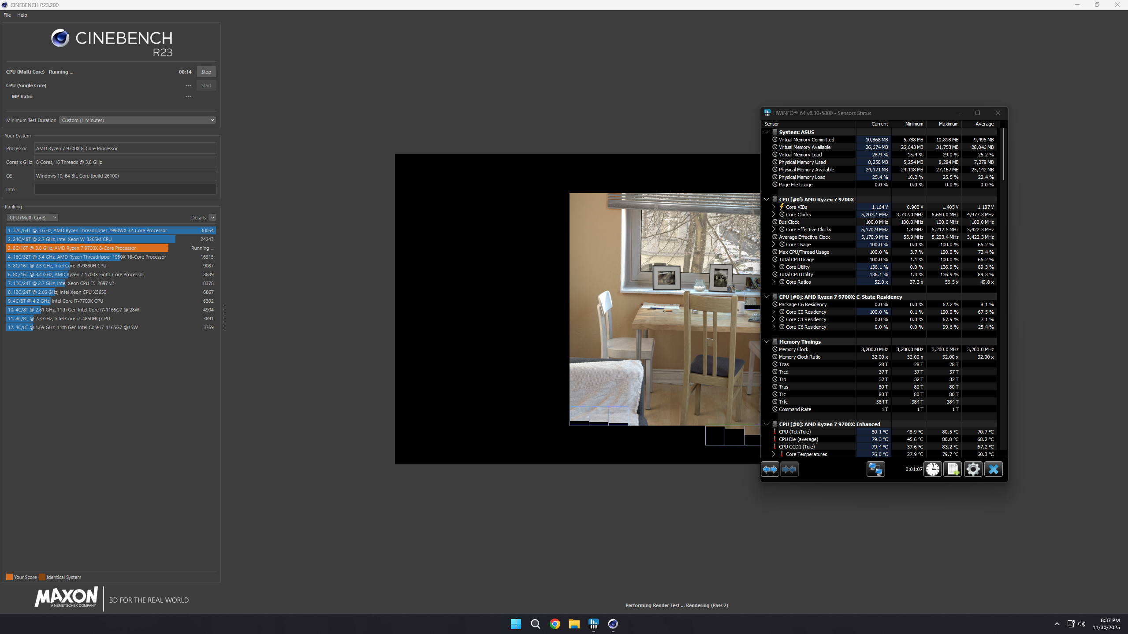This screenshot has height=634, width=1128.
Task: Collapse System: ASUS sensor group
Action: [x=767, y=132]
